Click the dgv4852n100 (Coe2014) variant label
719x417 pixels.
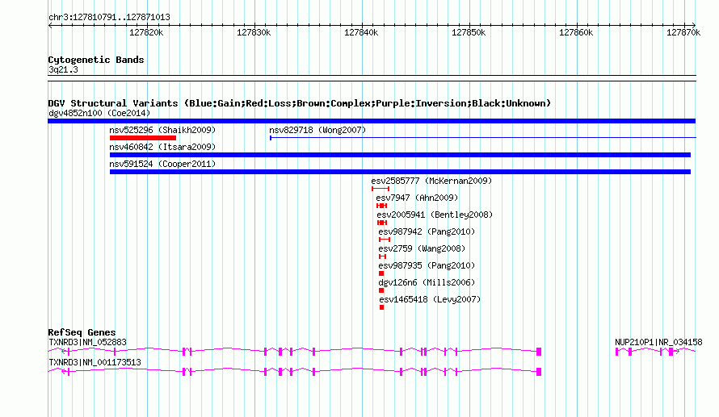99,113
